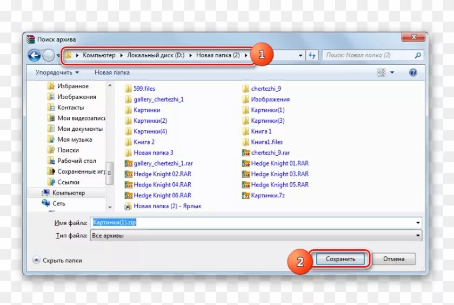454x305 pixels.
Task: Click Новая папка toolbar button
Action: point(112,72)
